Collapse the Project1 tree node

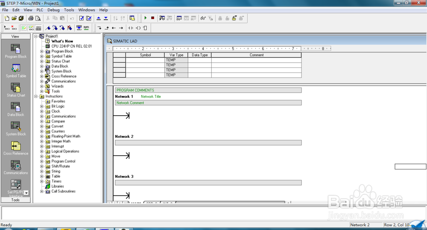click(x=36, y=36)
